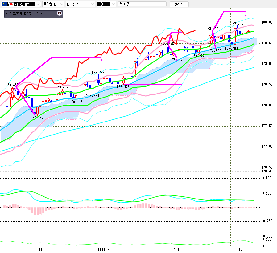The width and height of the screenshot is (277, 253).
Task: Select the 178.746 swing high label
Action: pos(98,73)
